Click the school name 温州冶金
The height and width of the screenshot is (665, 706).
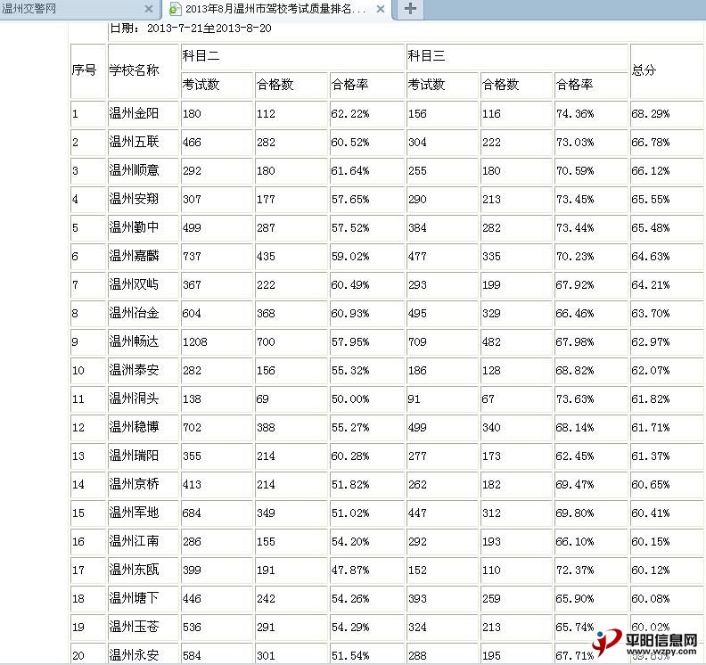[135, 313]
